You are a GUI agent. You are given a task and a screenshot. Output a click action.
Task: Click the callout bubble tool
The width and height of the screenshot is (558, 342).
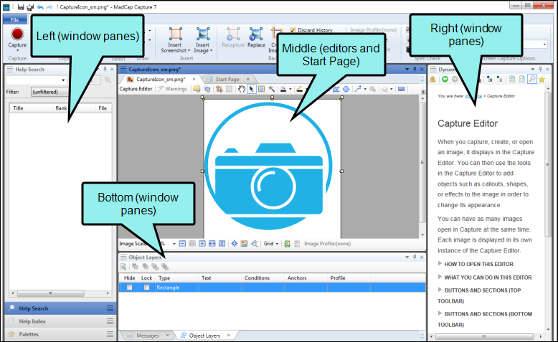[384, 89]
